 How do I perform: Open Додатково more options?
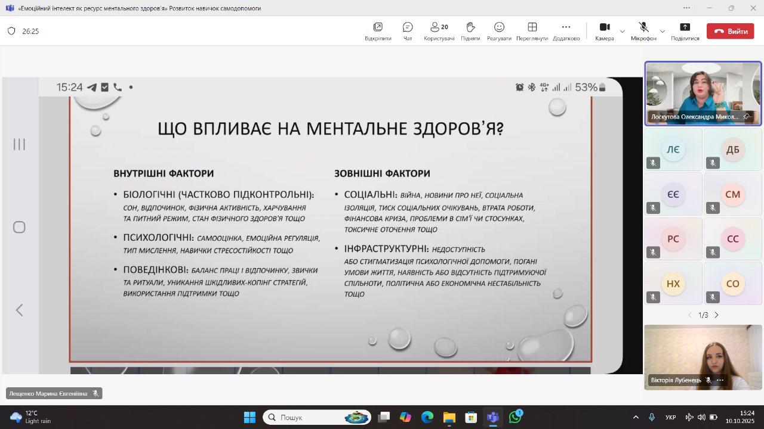tap(566, 31)
